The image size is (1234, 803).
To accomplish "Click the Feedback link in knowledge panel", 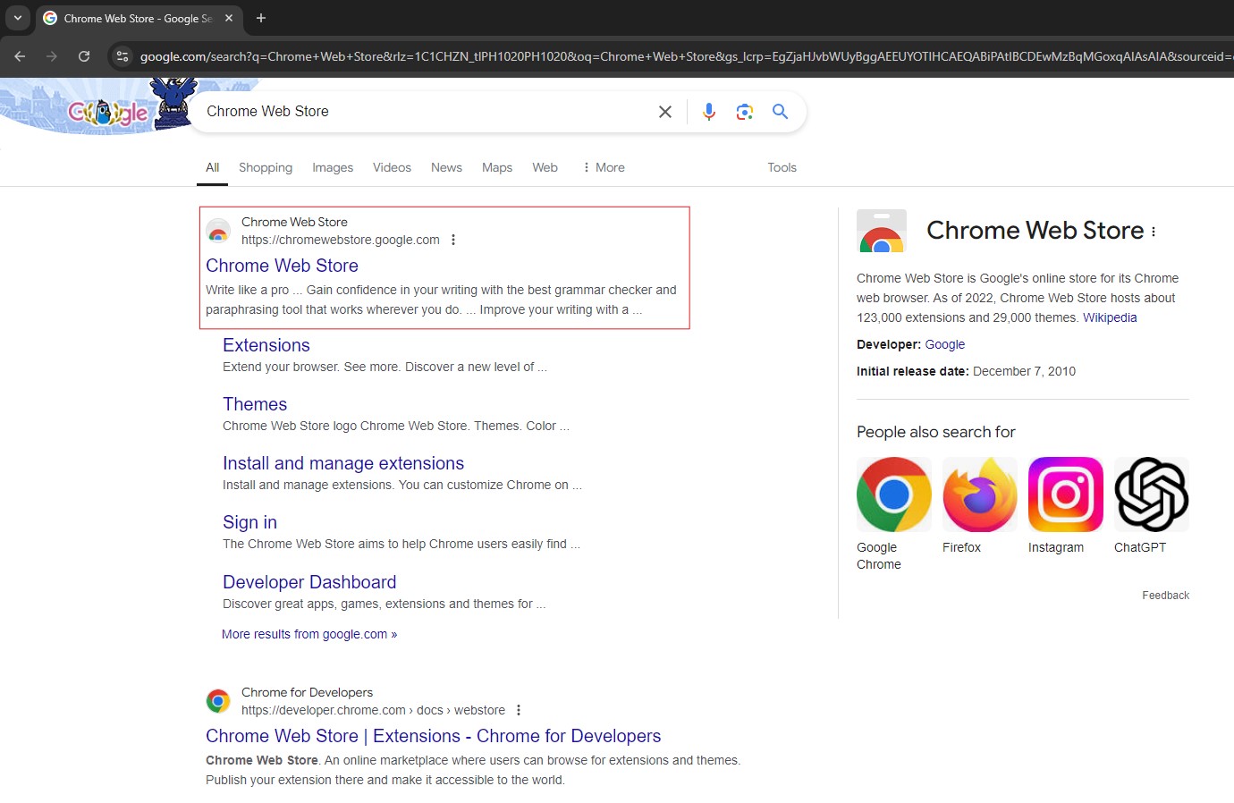I will tap(1165, 596).
